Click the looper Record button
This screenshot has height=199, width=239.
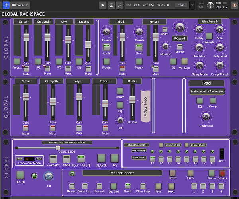(x=99, y=186)
